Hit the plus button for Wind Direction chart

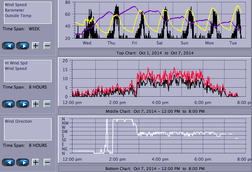click(x=36, y=162)
